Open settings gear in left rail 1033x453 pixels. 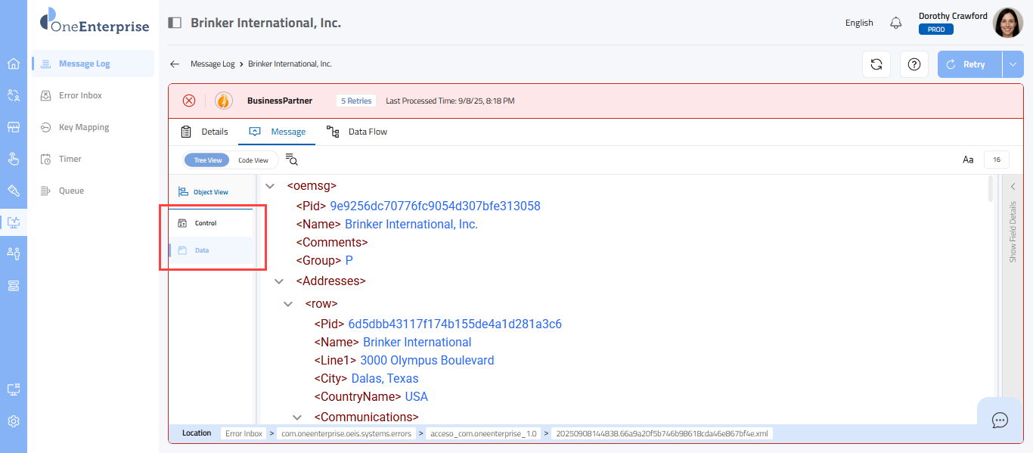[14, 421]
